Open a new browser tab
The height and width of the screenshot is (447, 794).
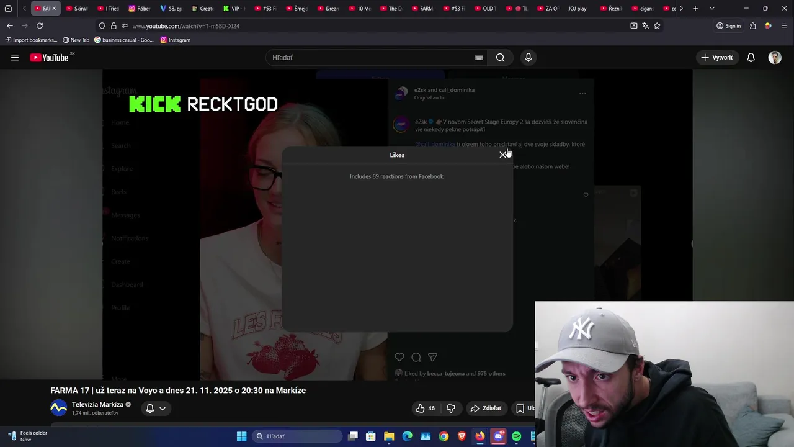pyautogui.click(x=695, y=9)
